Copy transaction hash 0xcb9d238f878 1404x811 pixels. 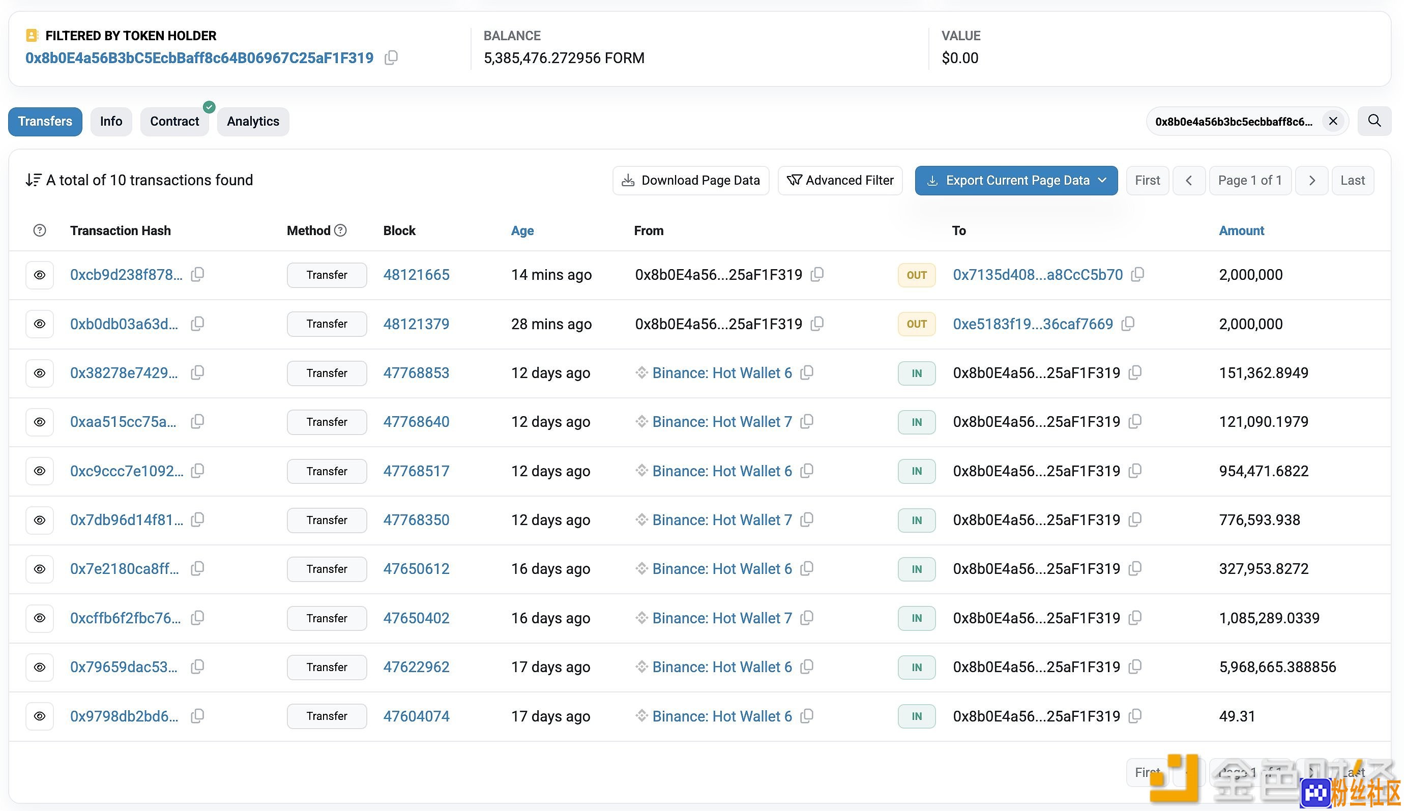point(198,274)
